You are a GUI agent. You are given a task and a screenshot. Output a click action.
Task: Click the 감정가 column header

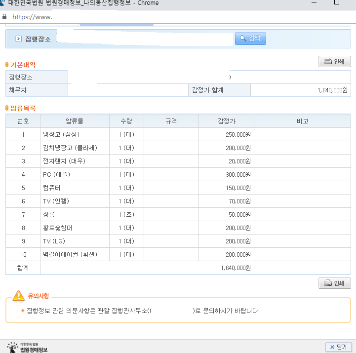pos(226,121)
